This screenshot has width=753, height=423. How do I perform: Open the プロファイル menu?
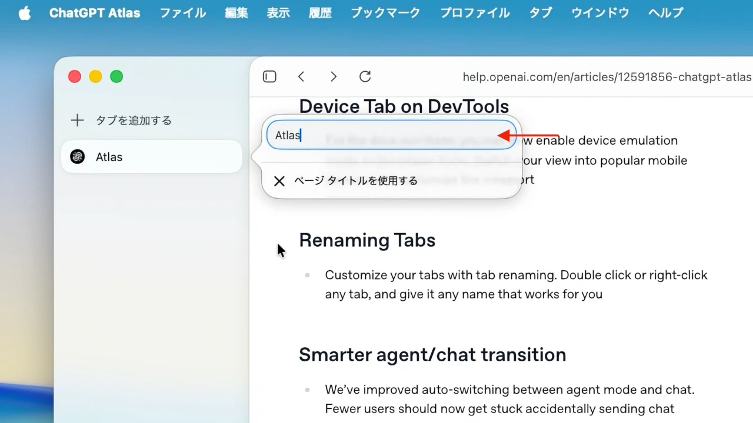pos(475,13)
